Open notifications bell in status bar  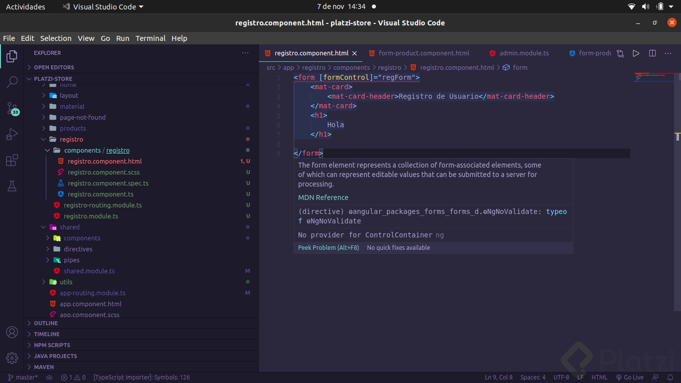click(x=671, y=378)
